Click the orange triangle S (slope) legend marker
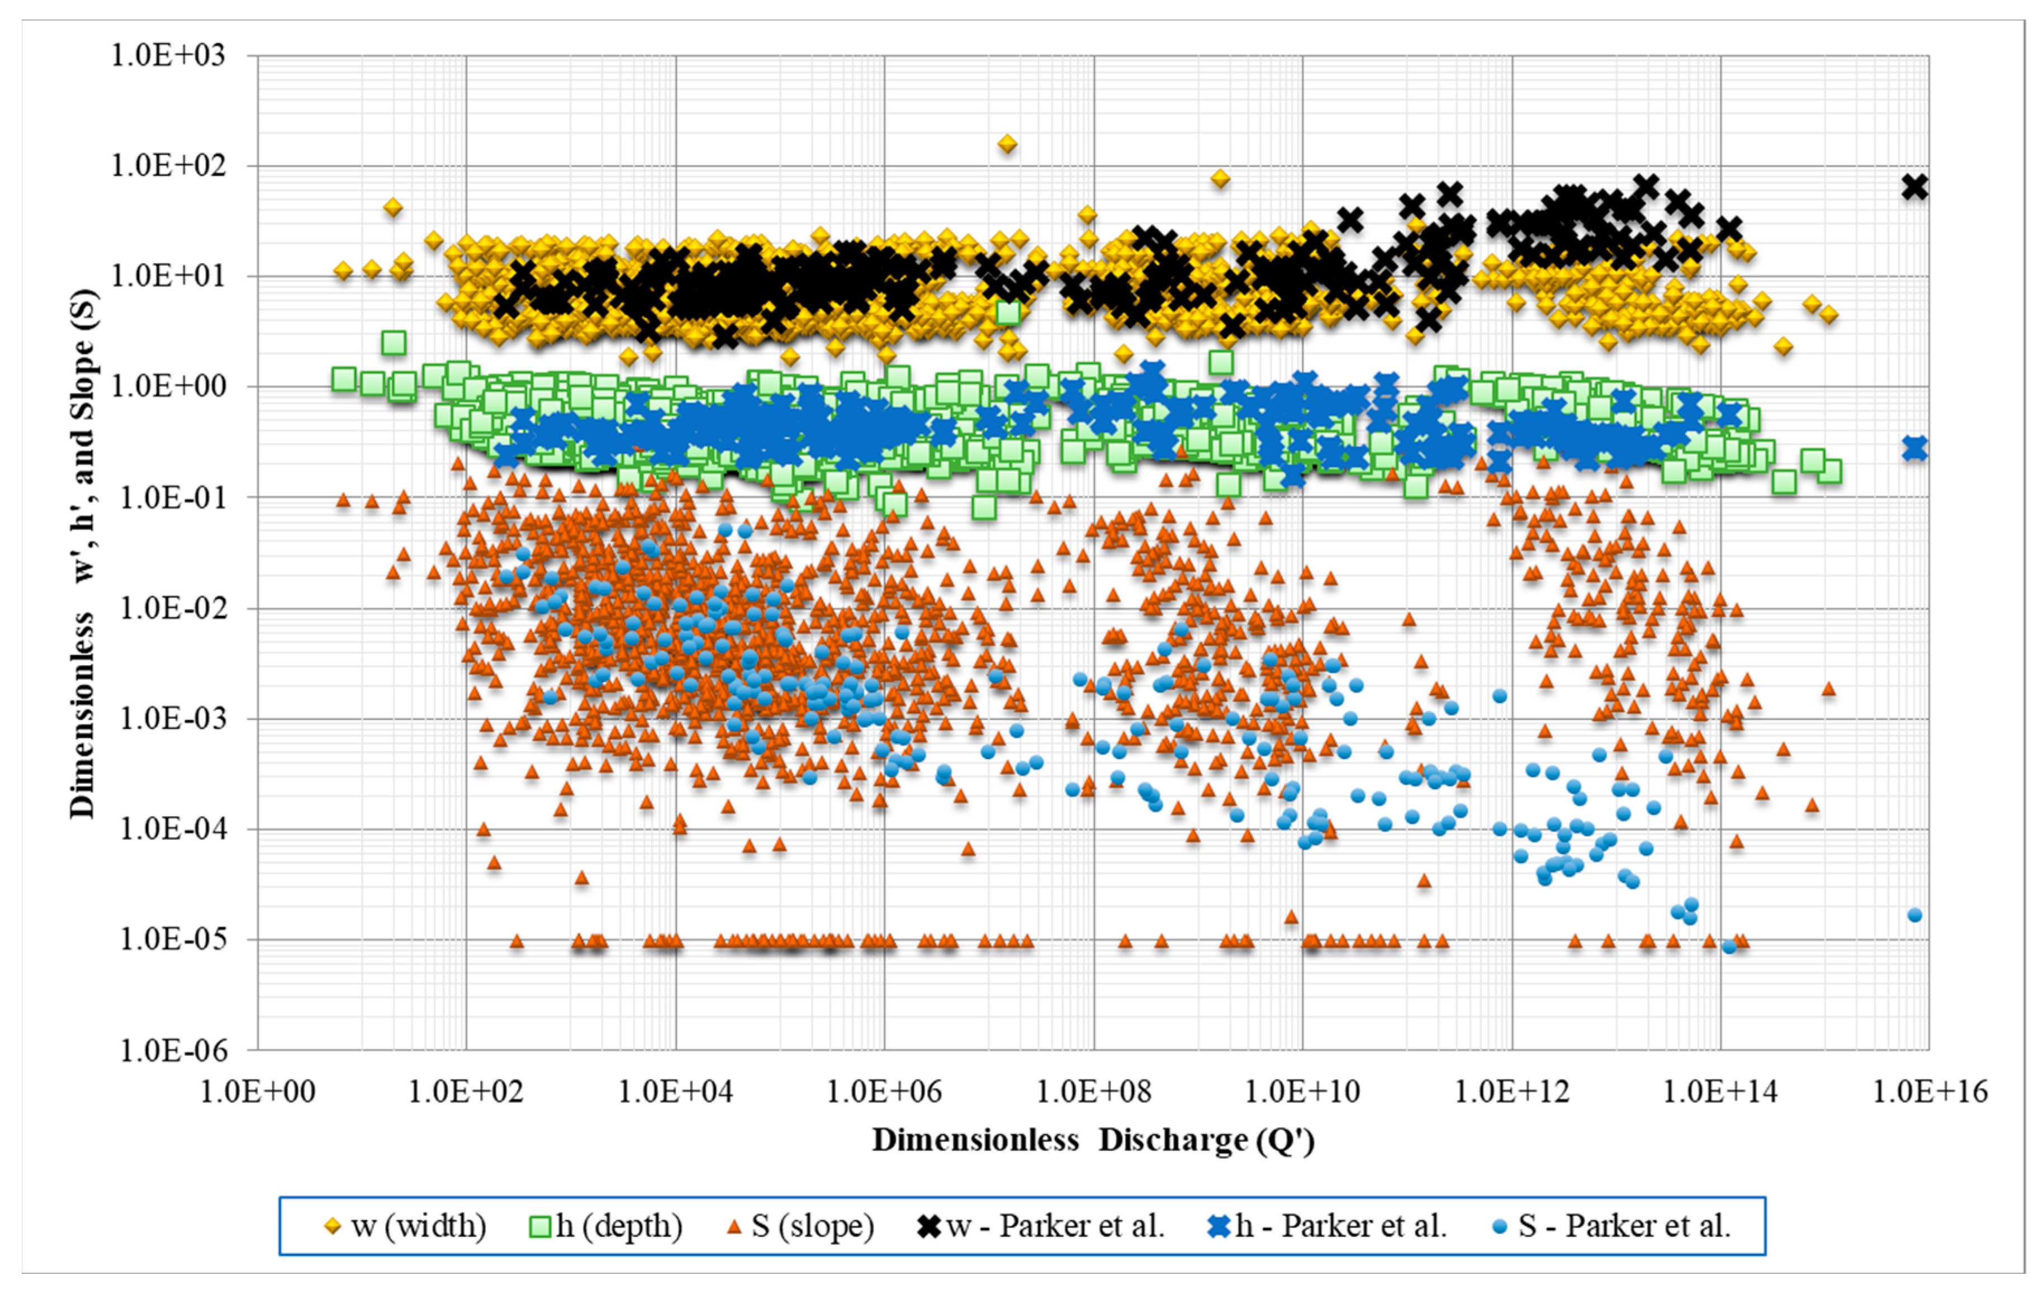Image resolution: width=2043 pixels, height=1299 pixels. click(x=736, y=1226)
